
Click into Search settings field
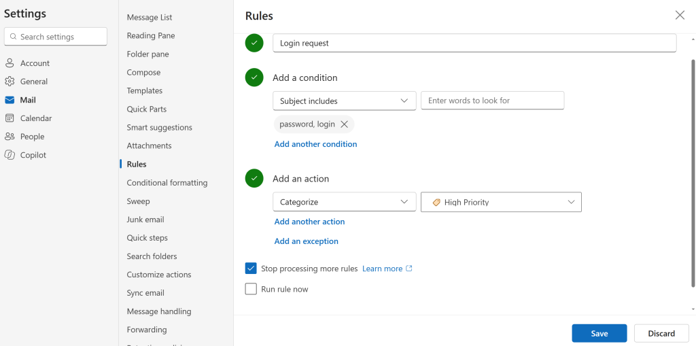click(56, 37)
